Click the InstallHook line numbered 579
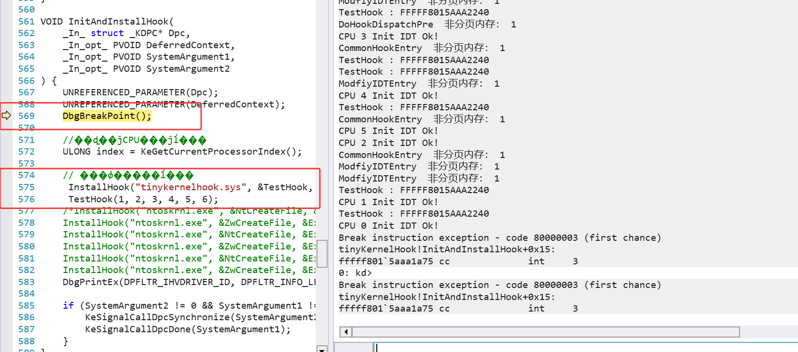 (189, 235)
